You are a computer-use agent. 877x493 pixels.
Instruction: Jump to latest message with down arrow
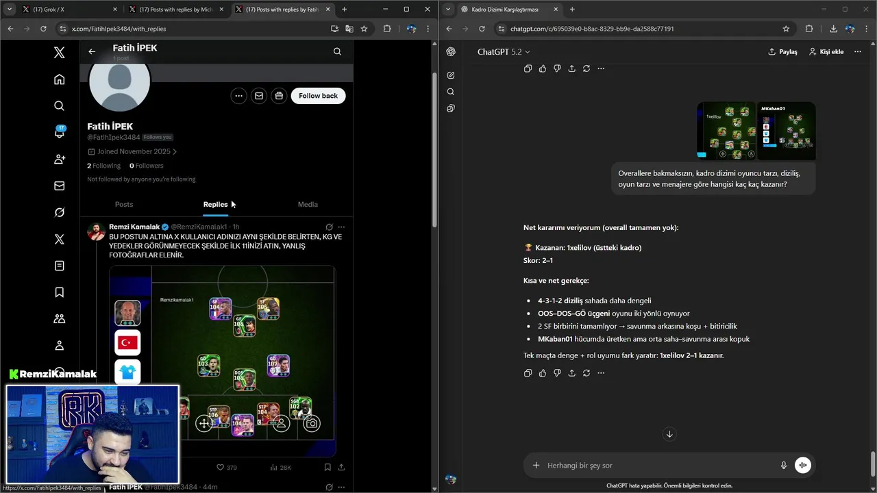click(669, 434)
